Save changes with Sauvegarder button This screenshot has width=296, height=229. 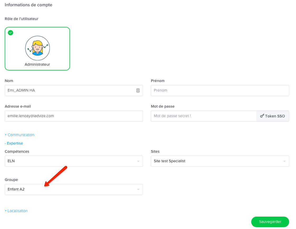pyautogui.click(x=270, y=222)
